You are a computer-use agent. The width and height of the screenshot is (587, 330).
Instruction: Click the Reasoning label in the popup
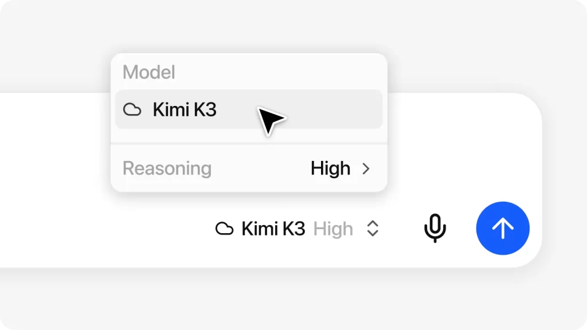(167, 168)
